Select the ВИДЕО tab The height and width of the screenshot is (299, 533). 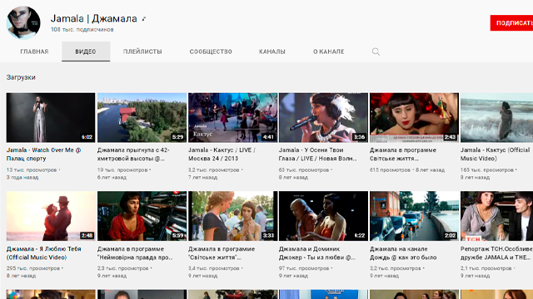coord(86,51)
